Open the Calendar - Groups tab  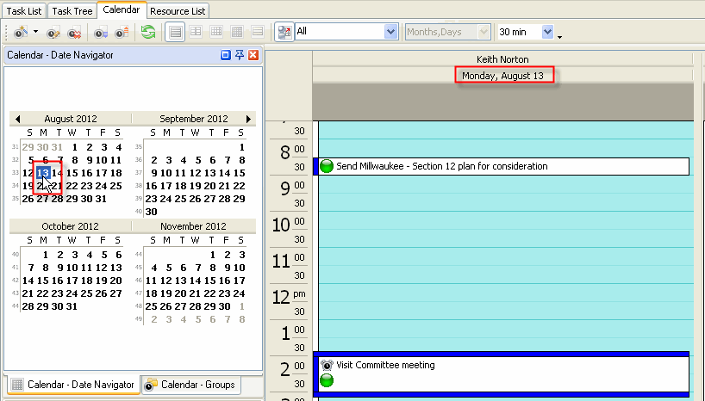[x=190, y=385]
